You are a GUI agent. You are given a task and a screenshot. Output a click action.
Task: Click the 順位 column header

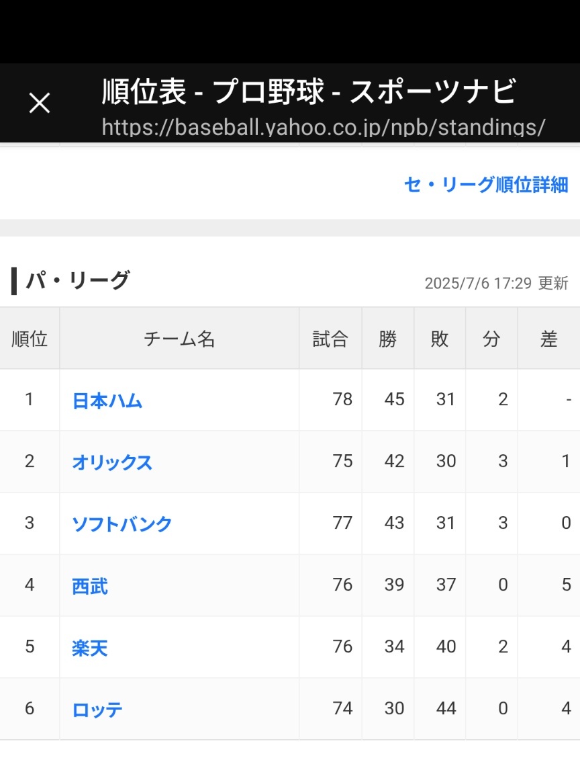[30, 339]
